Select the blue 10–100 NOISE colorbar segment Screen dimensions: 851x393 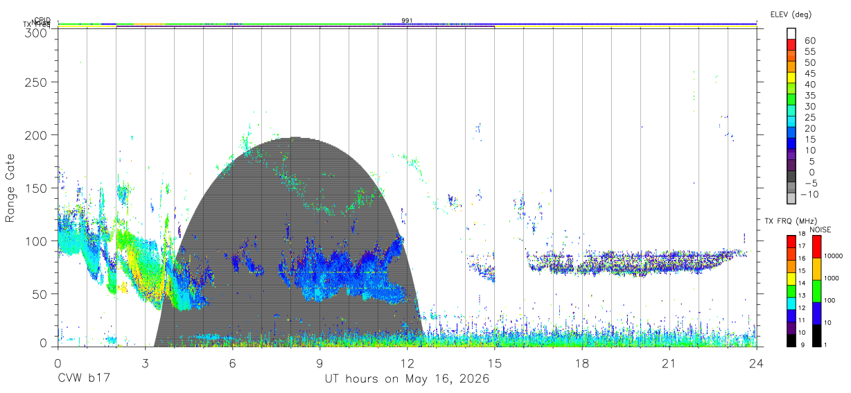coord(817,312)
